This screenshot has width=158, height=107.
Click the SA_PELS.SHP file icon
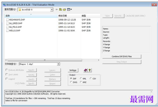[7, 27]
